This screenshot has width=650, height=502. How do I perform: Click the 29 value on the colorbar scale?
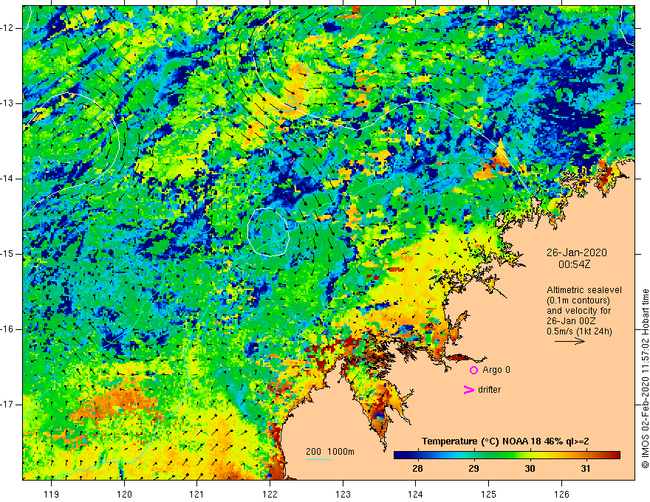tap(473, 469)
